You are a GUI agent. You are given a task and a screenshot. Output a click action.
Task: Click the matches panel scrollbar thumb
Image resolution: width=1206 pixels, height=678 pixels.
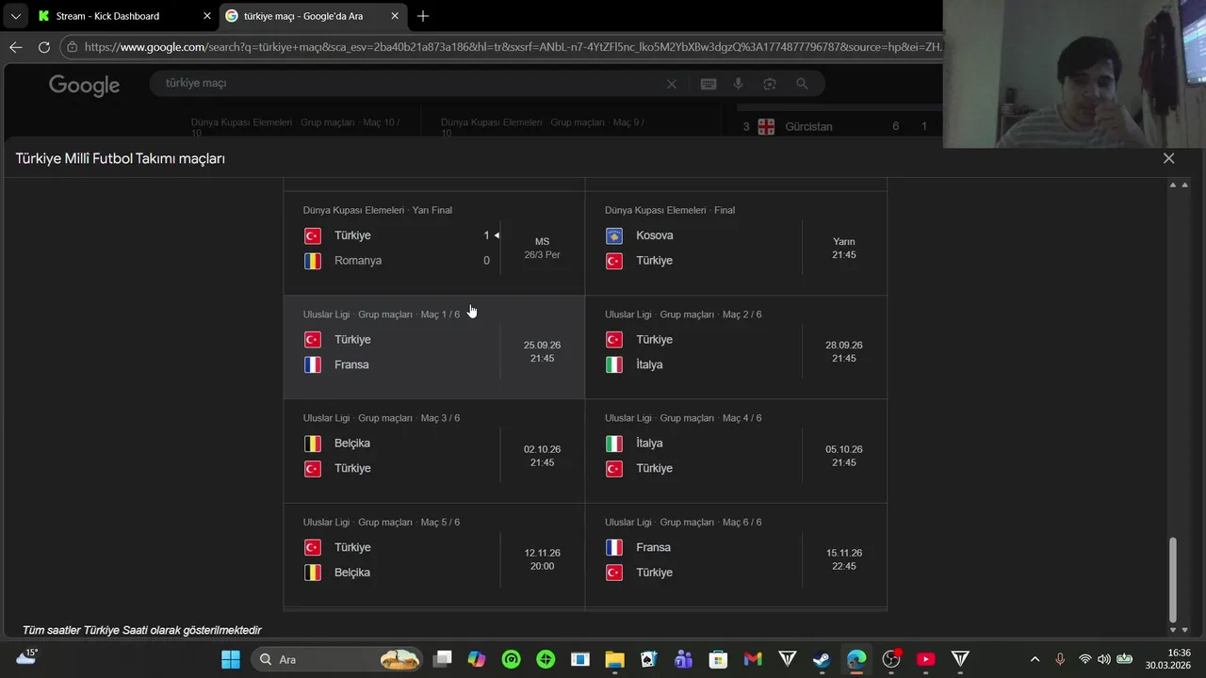(1173, 580)
